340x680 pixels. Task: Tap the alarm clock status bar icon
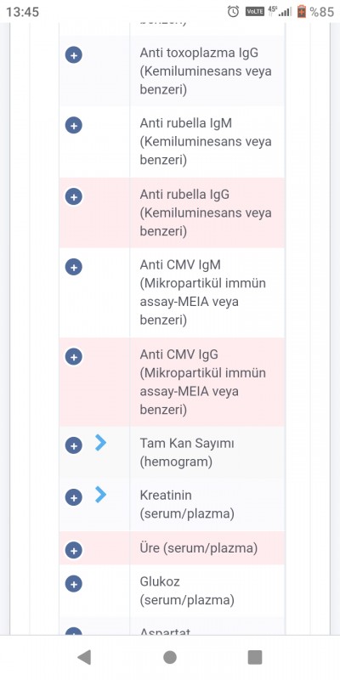233,12
